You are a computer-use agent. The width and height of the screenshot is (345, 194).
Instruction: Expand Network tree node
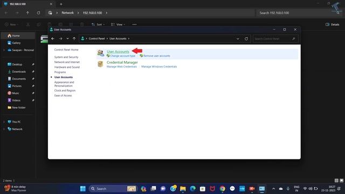pos(4,129)
